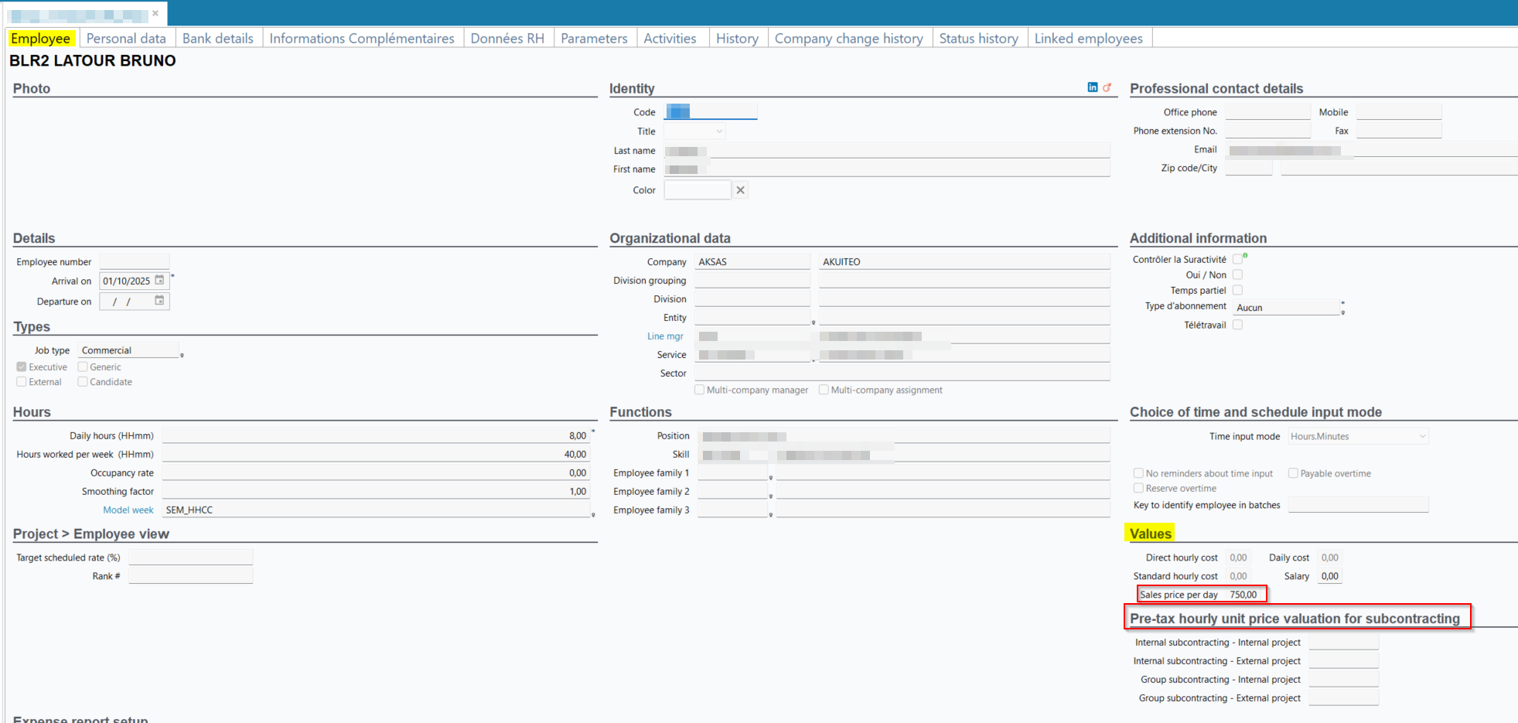1518x723 pixels.
Task: Switch to the Bank details tab
Action: pyautogui.click(x=217, y=39)
